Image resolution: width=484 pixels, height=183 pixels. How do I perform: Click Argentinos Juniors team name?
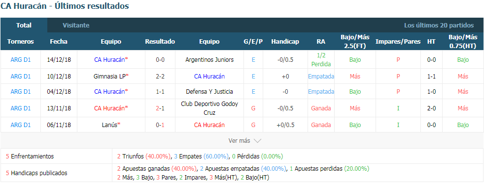coord(209,60)
